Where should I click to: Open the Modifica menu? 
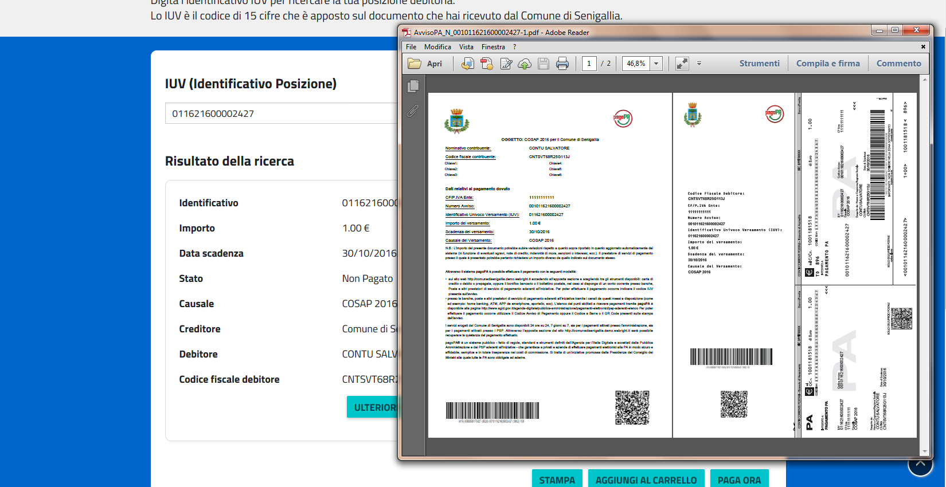437,47
